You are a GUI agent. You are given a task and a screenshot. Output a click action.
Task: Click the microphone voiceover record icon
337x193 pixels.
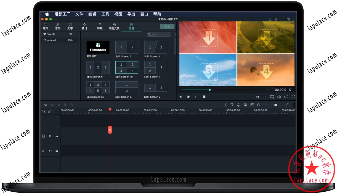238,105
